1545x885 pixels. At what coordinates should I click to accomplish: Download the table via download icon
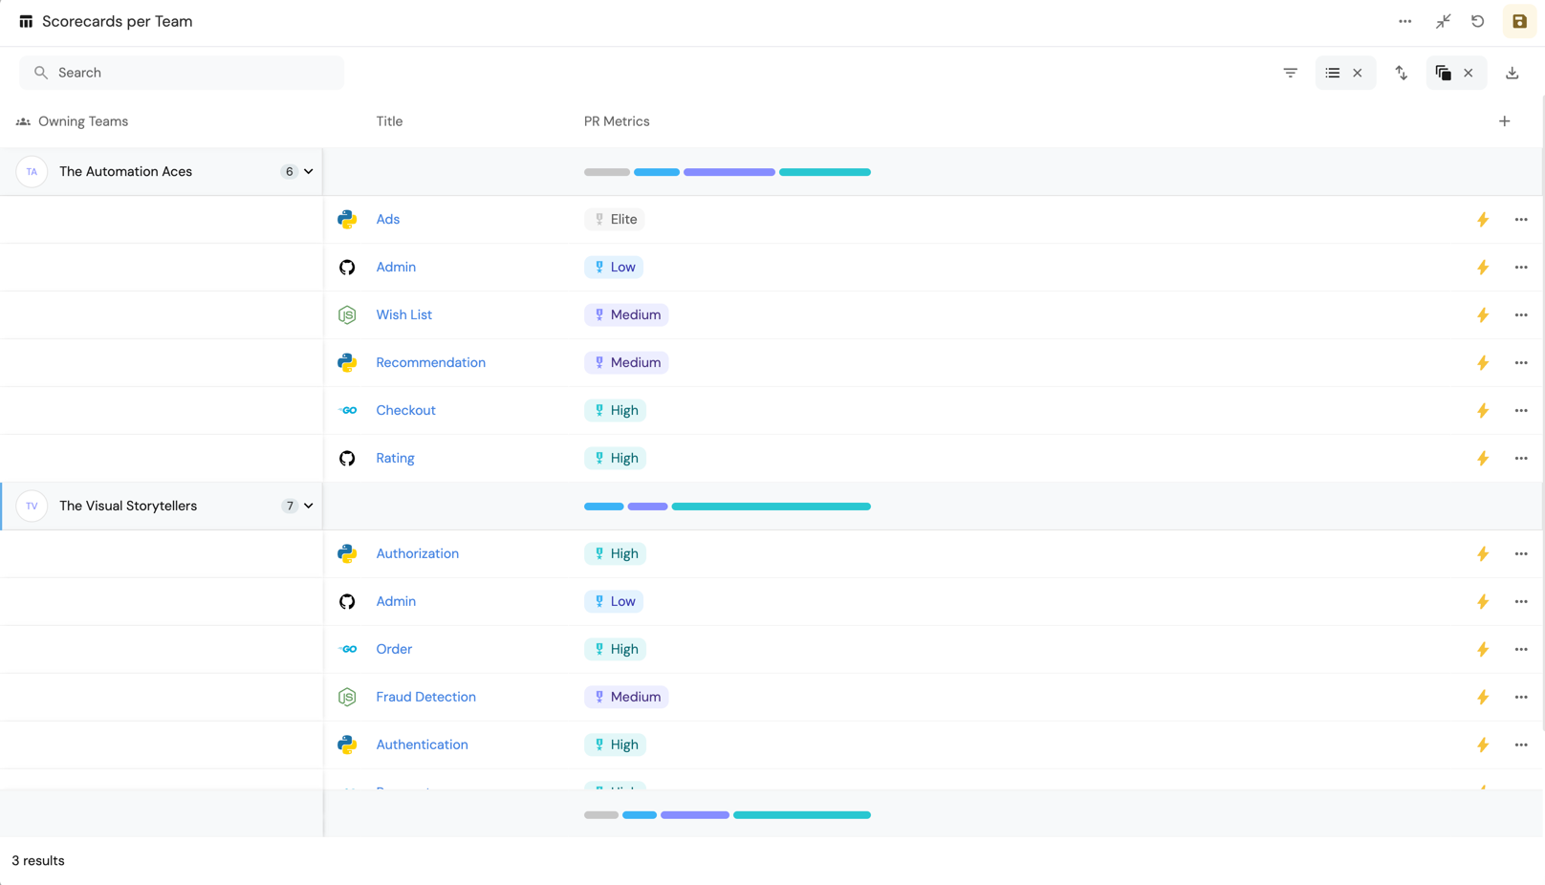point(1512,73)
